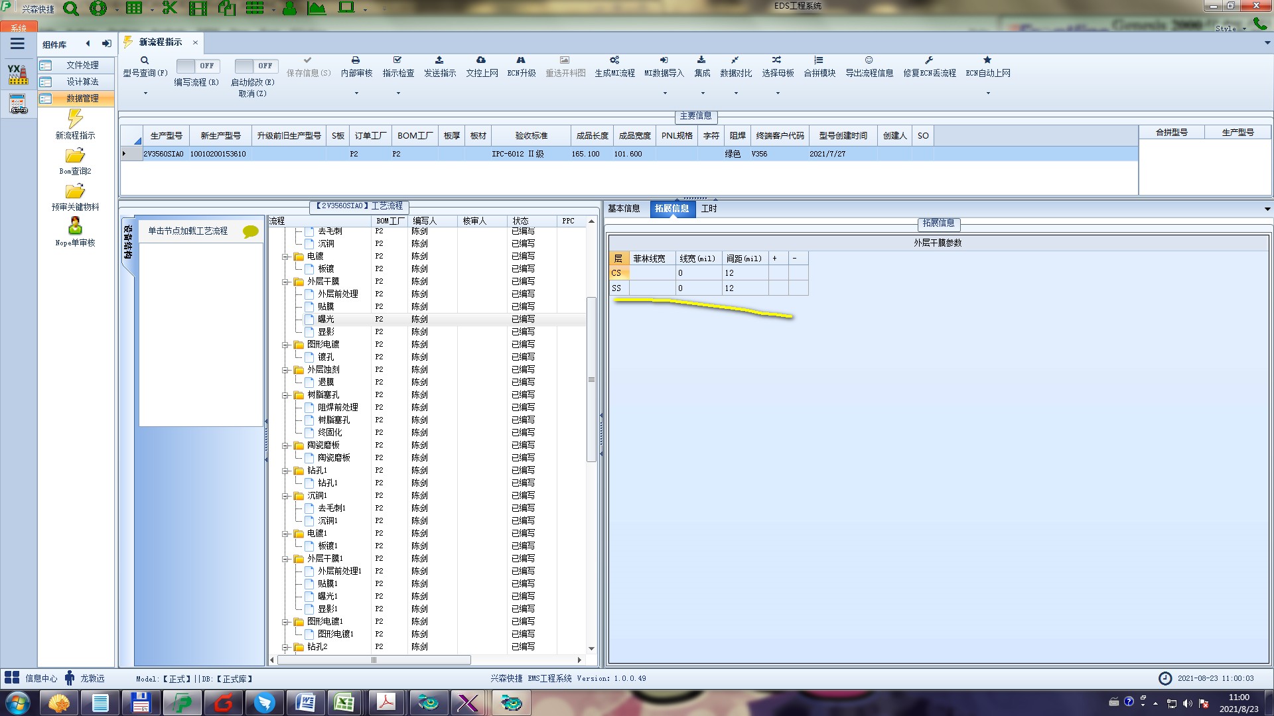Click the 内部审核 print icon

[x=356, y=60]
